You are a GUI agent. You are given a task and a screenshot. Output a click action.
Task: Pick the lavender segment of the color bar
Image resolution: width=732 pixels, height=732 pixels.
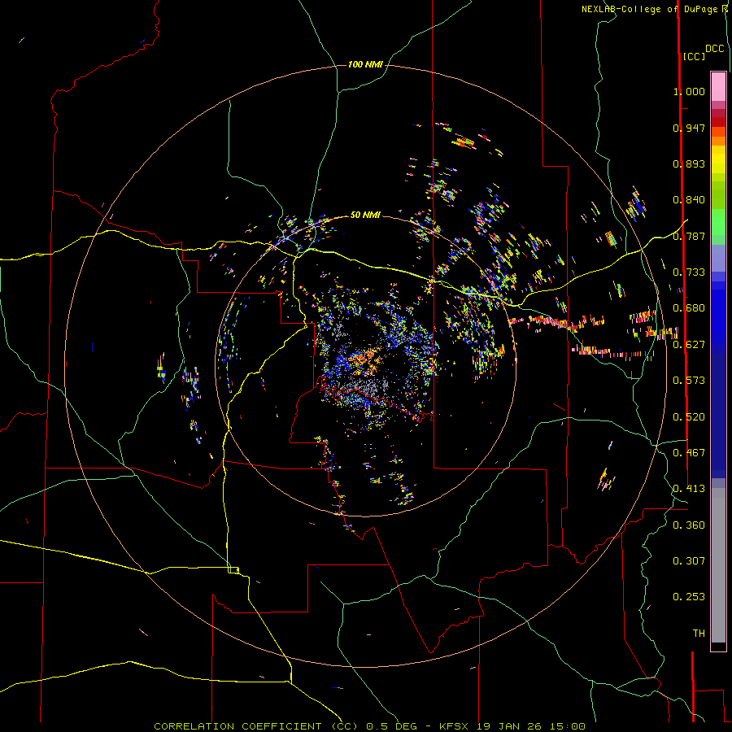(x=718, y=258)
